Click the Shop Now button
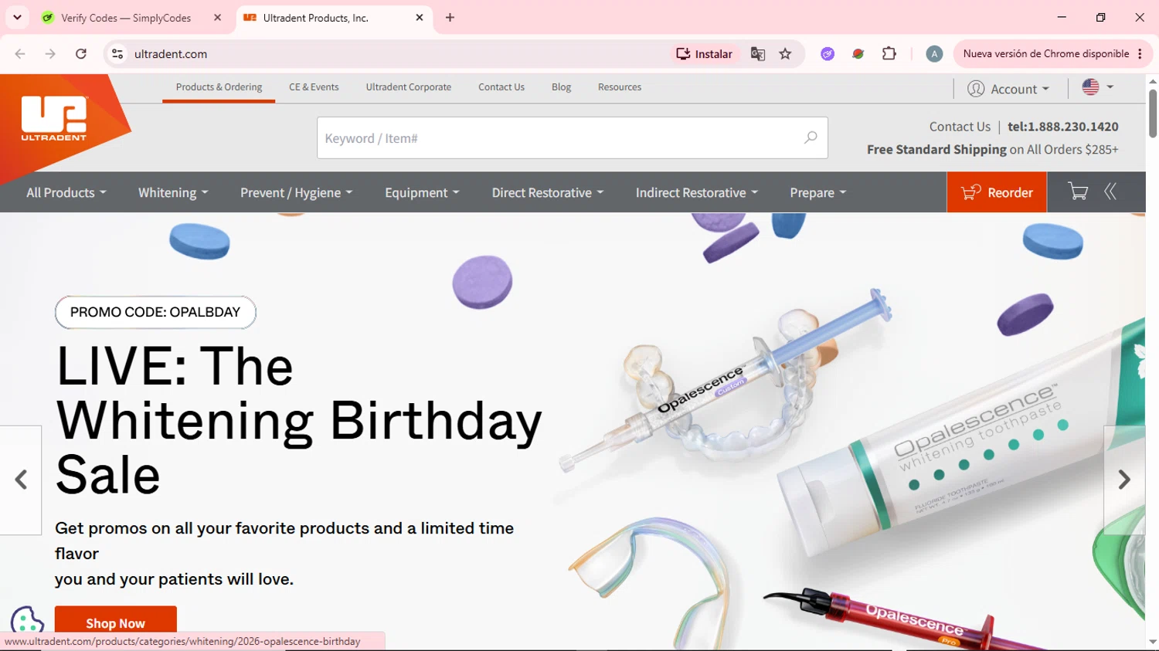1159x651 pixels. (x=116, y=622)
